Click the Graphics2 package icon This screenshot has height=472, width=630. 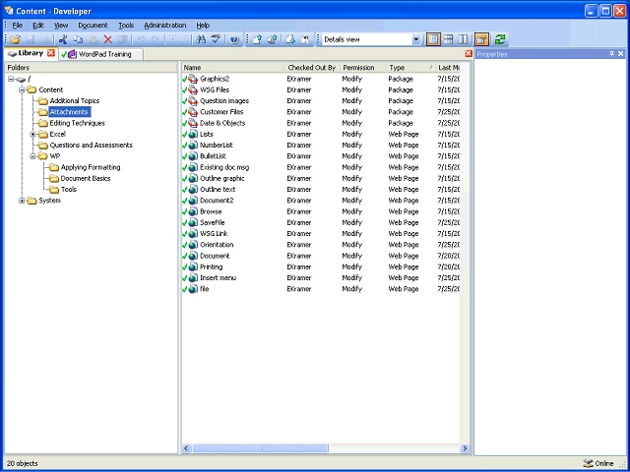click(x=193, y=79)
